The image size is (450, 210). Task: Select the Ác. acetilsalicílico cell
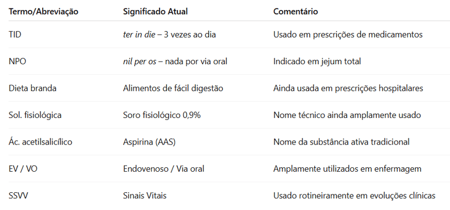point(40,142)
